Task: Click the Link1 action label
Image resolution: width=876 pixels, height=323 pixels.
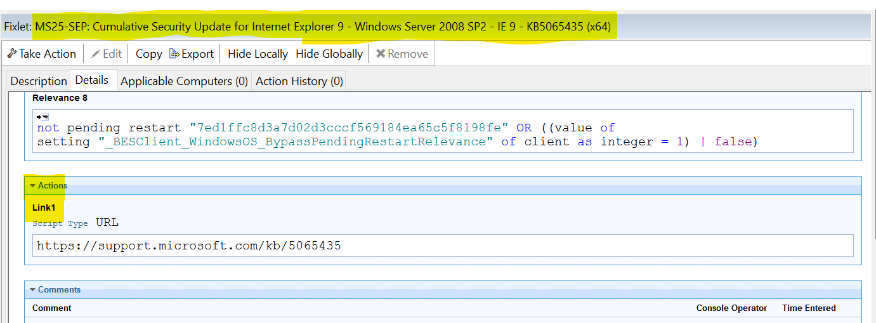Action: tap(44, 208)
